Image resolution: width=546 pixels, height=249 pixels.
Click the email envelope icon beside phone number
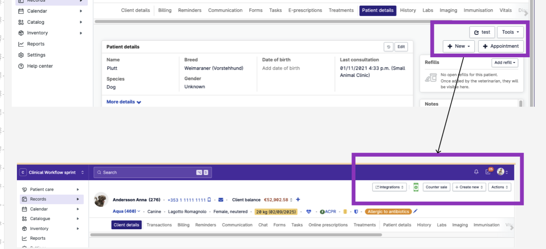point(221,200)
